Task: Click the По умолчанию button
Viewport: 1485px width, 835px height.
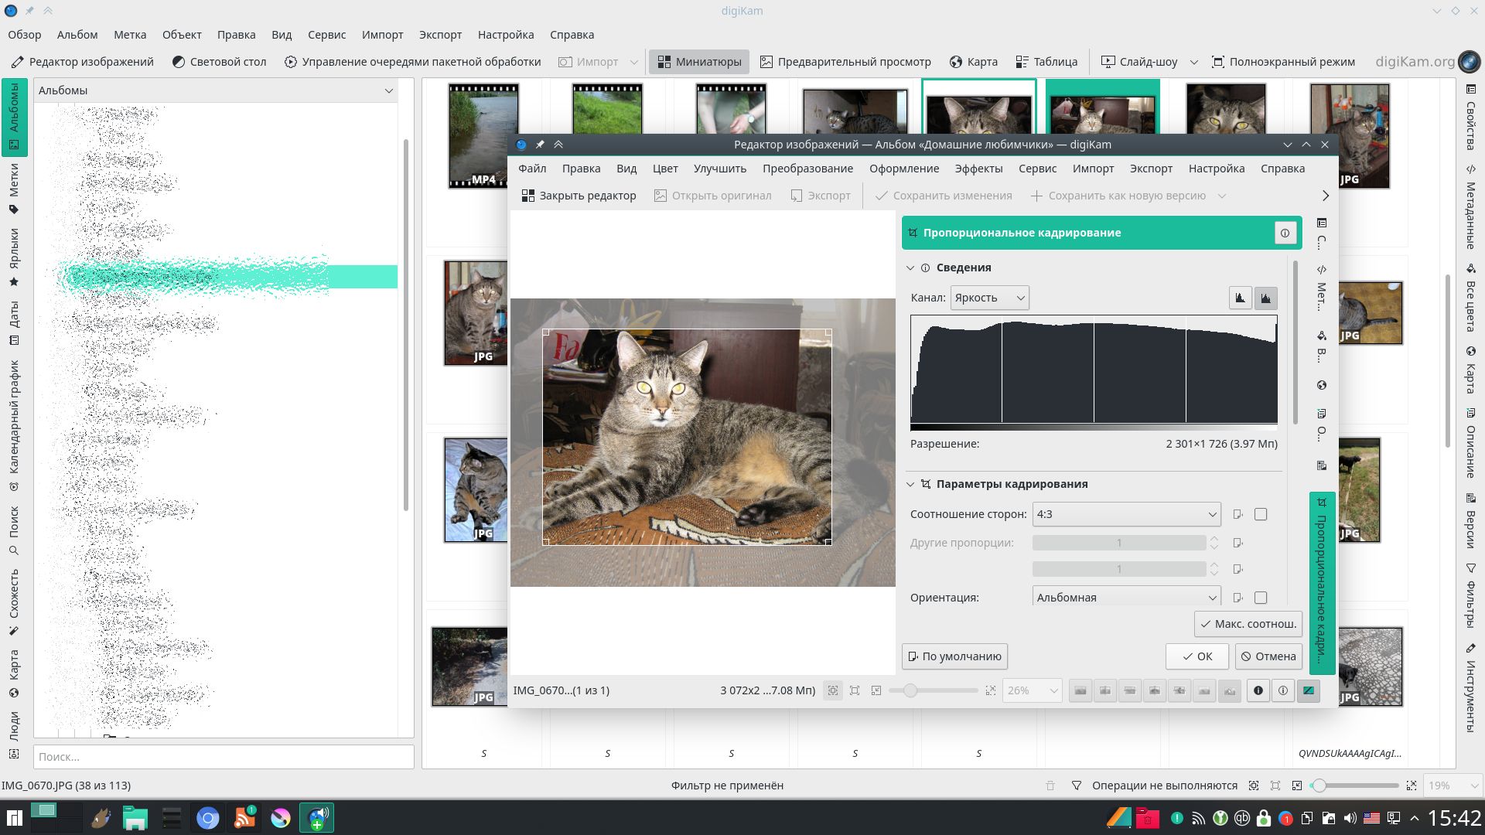Action: pyautogui.click(x=954, y=656)
